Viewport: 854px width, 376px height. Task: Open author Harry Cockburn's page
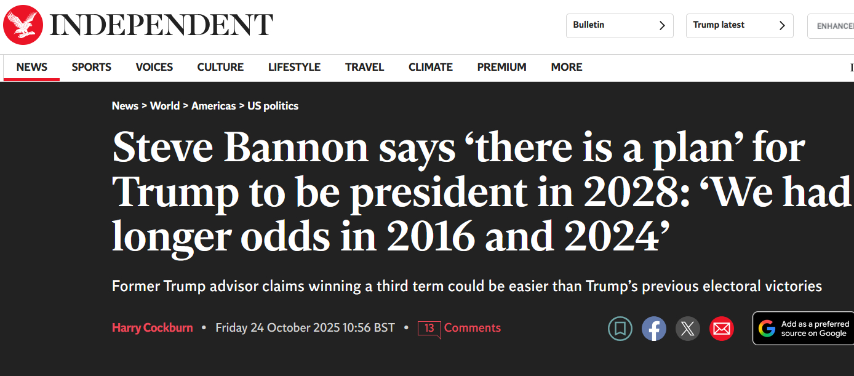153,328
